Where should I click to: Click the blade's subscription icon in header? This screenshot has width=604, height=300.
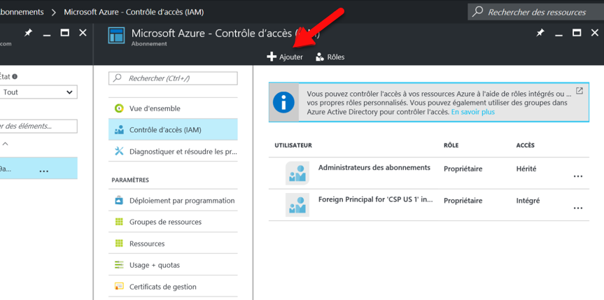click(x=116, y=36)
